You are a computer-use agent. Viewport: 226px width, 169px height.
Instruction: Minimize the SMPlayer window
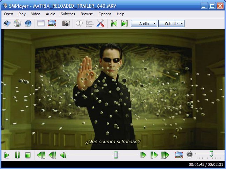[204, 6]
